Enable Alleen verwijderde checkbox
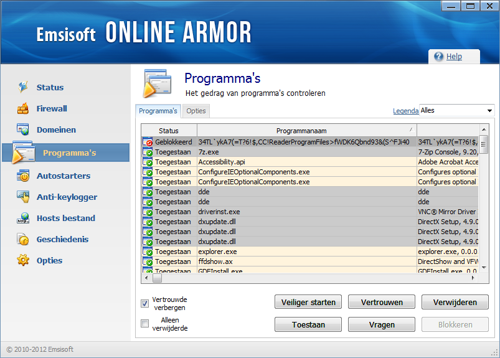The image size is (500, 358). [x=145, y=324]
